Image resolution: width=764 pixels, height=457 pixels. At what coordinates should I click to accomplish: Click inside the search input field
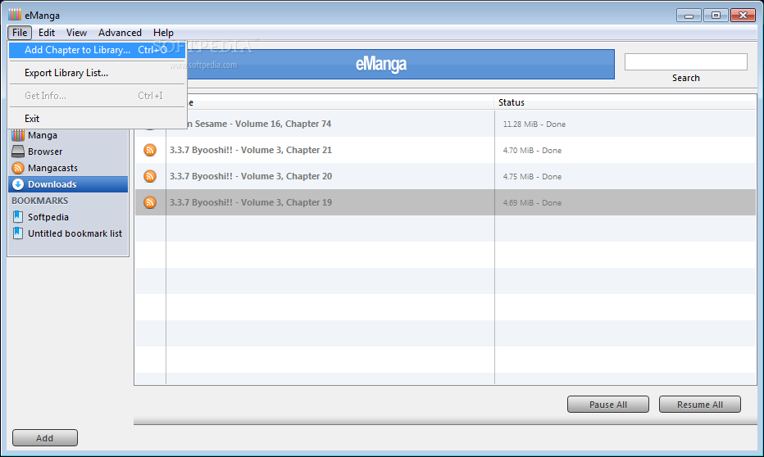pyautogui.click(x=685, y=61)
